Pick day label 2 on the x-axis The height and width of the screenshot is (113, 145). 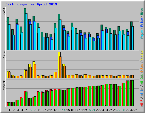tap(14, 110)
